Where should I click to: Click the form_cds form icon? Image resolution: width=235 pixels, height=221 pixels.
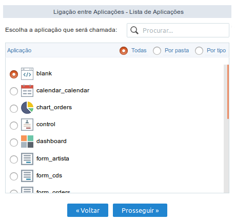point(27,176)
